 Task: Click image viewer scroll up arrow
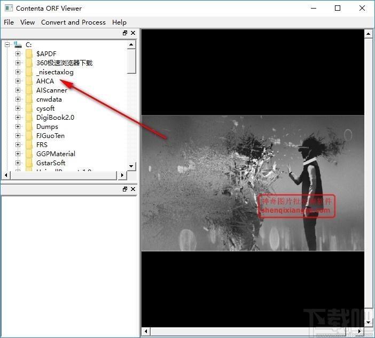[368, 34]
